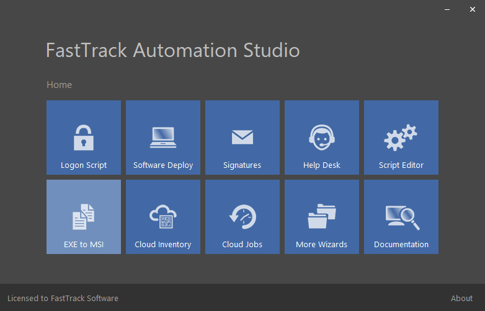Open the Cloud Inventory tile
485x311 pixels.
pyautogui.click(x=163, y=217)
